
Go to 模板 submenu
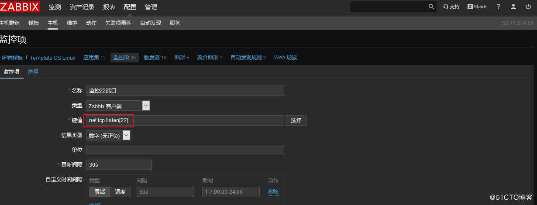[x=34, y=23]
